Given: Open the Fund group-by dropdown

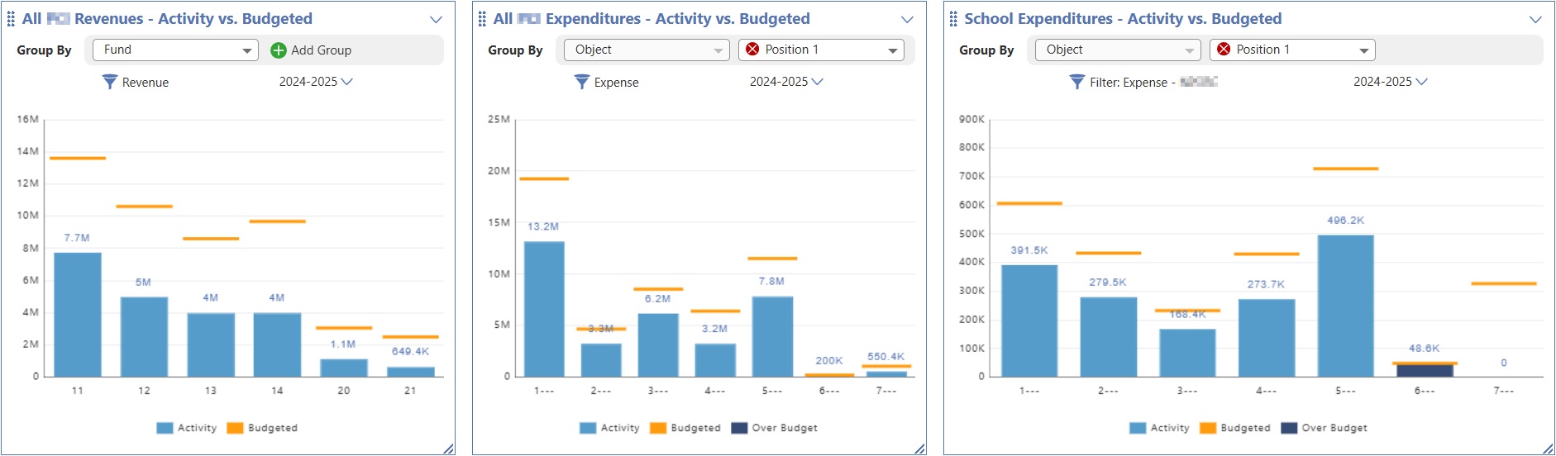Looking at the screenshot, I should [x=175, y=50].
